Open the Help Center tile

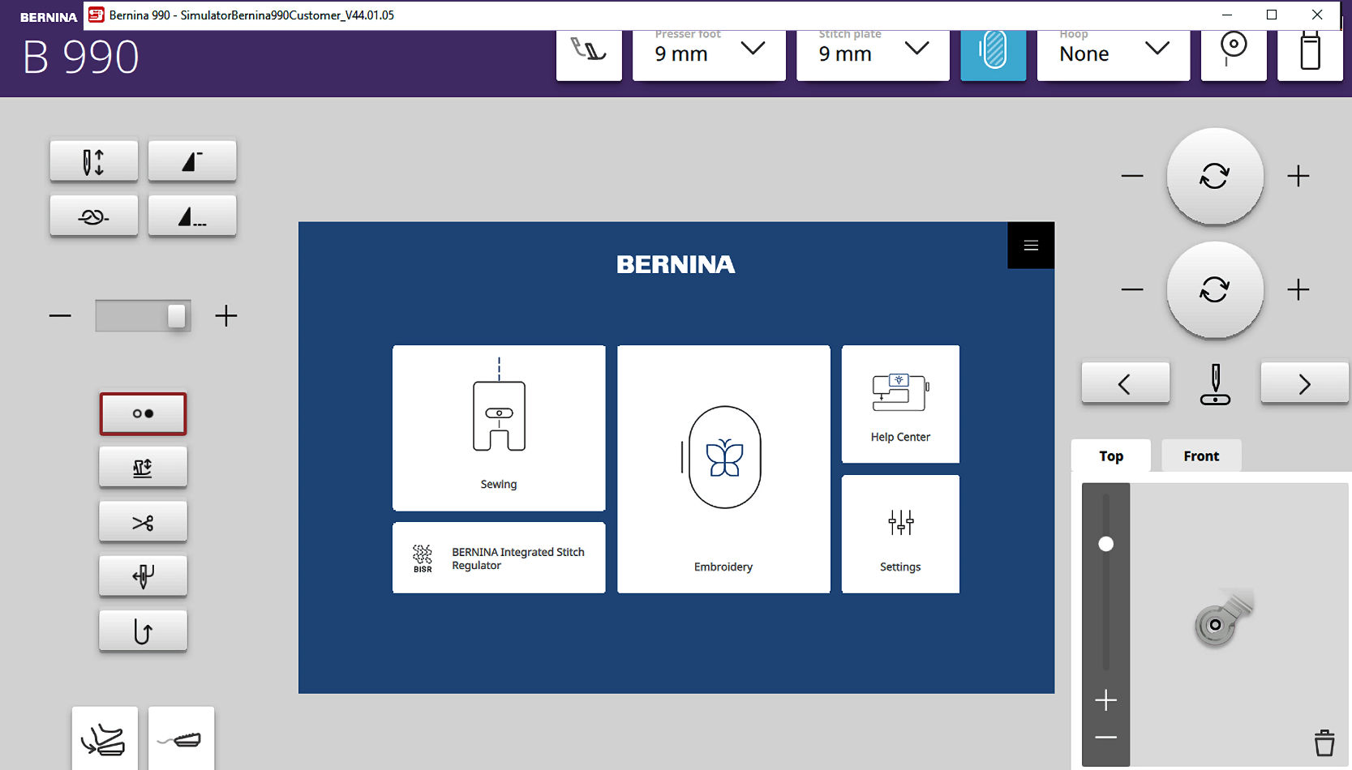coord(900,404)
